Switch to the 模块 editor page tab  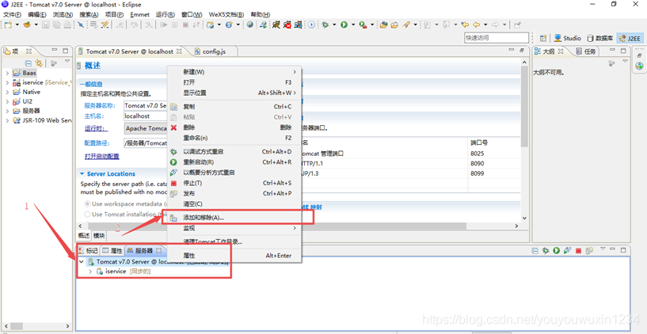coord(99,235)
